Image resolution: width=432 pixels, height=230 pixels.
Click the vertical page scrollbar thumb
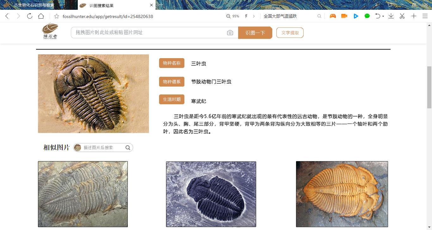(429, 88)
